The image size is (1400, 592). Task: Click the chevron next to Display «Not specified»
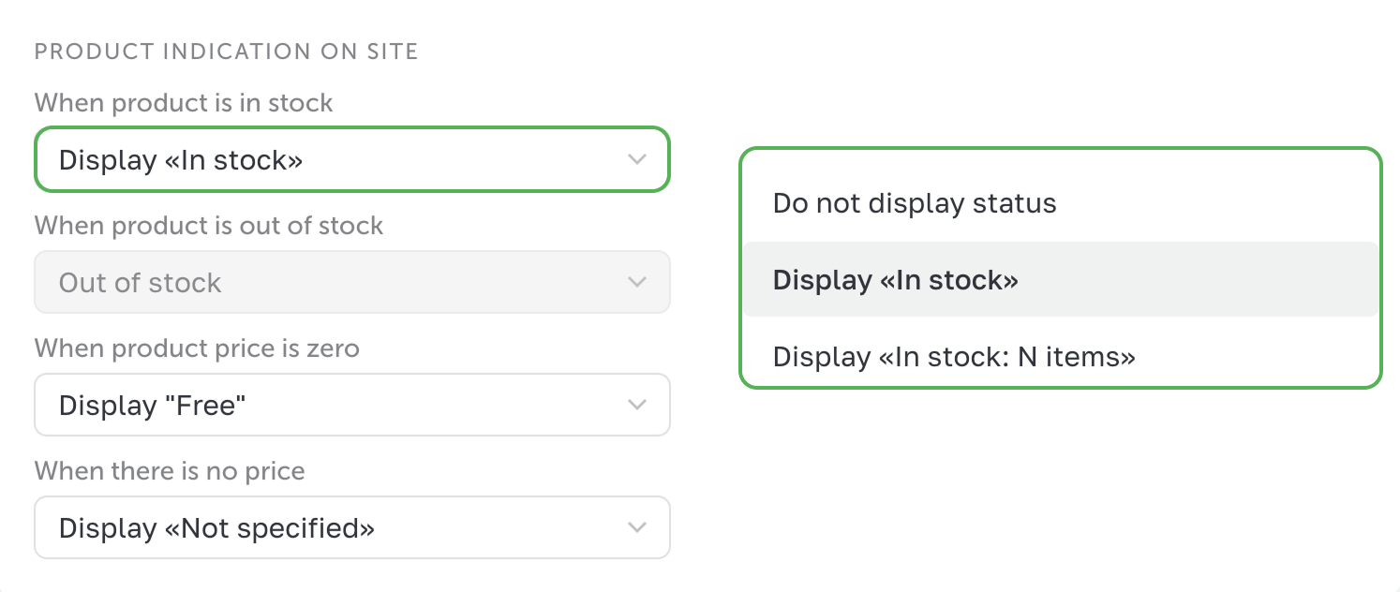637,527
